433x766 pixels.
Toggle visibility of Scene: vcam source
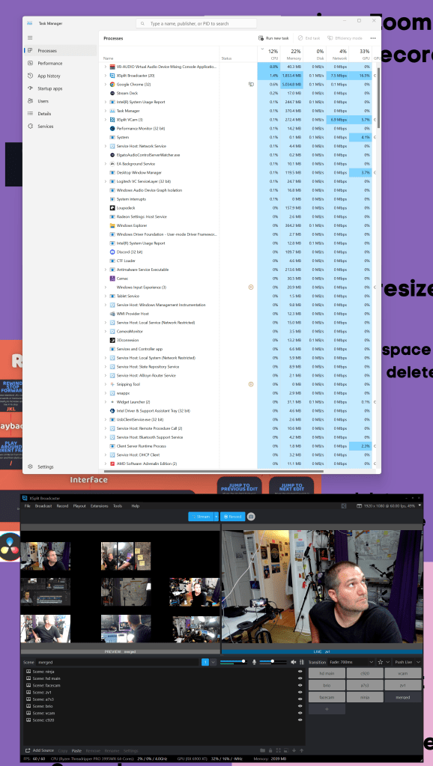(300, 714)
